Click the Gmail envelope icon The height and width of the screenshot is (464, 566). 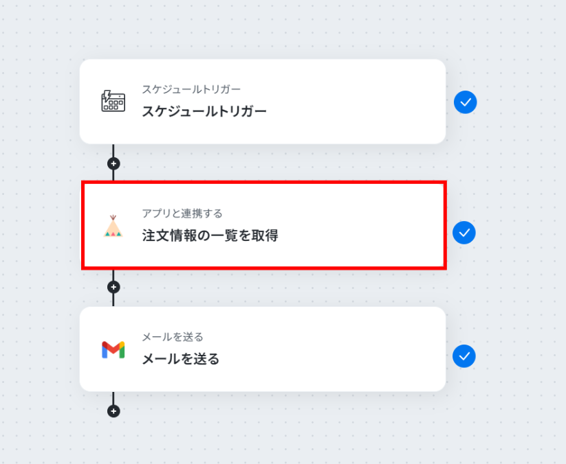(113, 349)
